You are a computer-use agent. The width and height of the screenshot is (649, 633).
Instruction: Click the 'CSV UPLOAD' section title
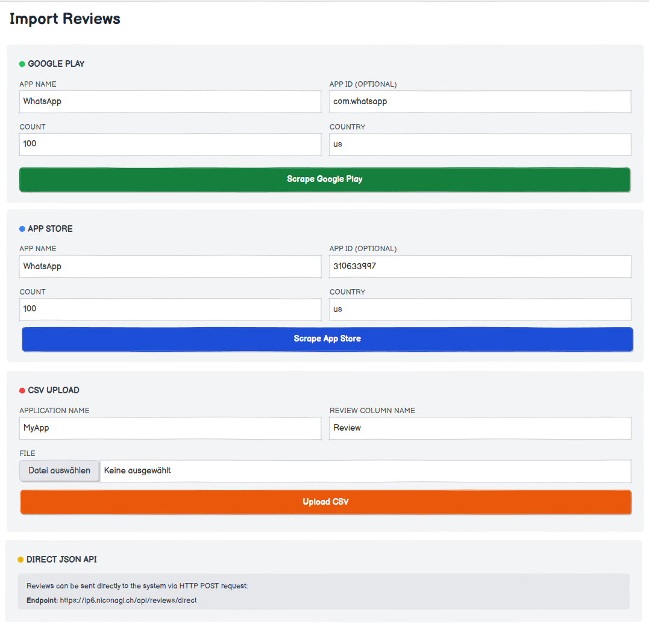click(x=54, y=390)
